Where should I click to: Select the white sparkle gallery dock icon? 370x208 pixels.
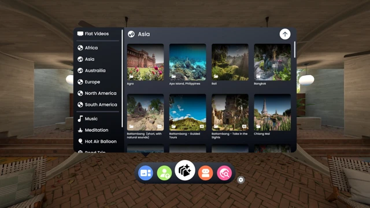coord(185,170)
